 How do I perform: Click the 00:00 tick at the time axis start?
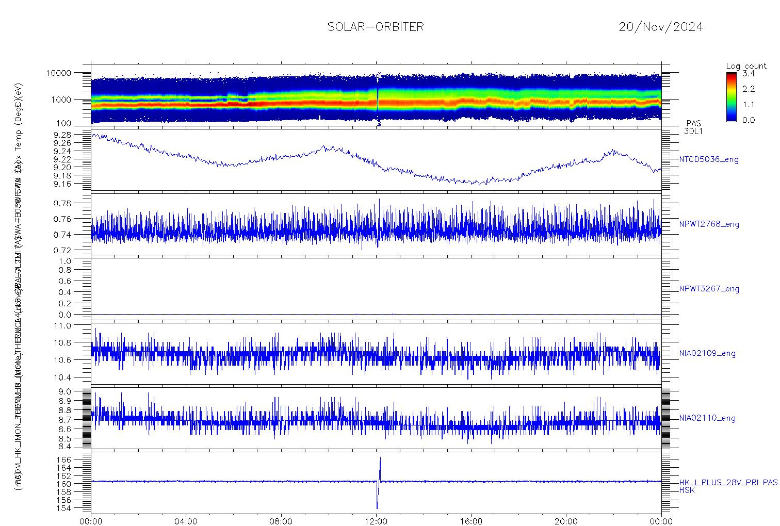tap(91, 521)
